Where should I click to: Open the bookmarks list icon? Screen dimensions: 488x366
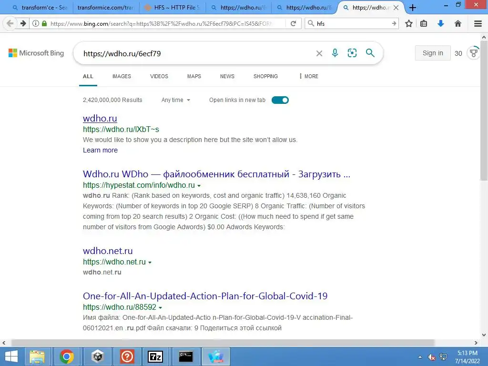tap(424, 23)
